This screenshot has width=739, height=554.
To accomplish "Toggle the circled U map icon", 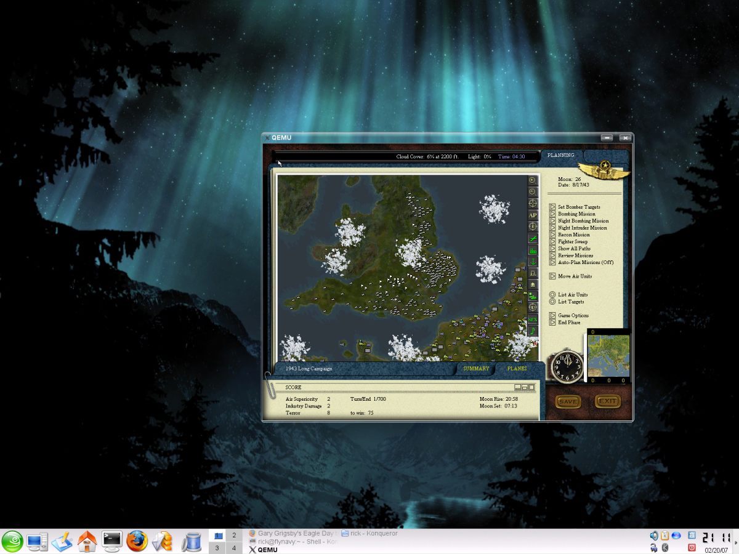I will click(533, 307).
